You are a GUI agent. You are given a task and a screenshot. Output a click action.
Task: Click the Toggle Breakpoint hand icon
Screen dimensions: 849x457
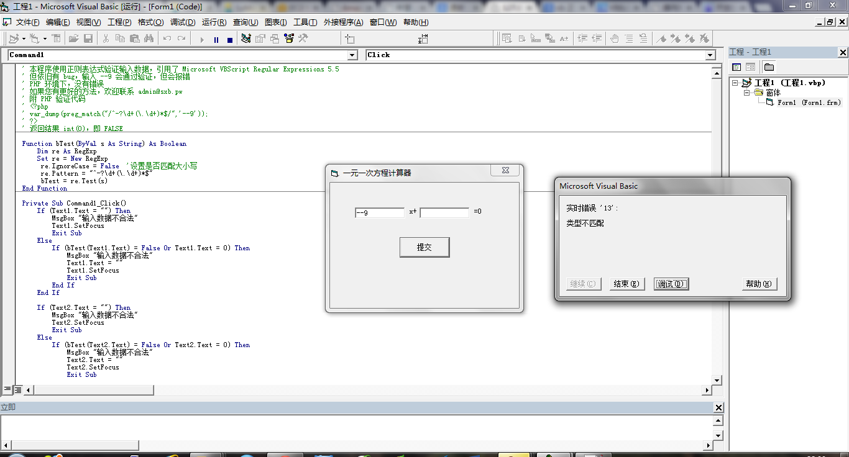click(615, 38)
